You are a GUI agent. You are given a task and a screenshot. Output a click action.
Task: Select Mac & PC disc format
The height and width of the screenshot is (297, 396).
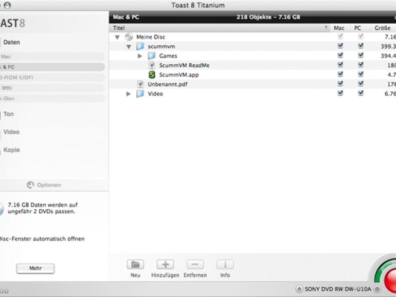52,67
